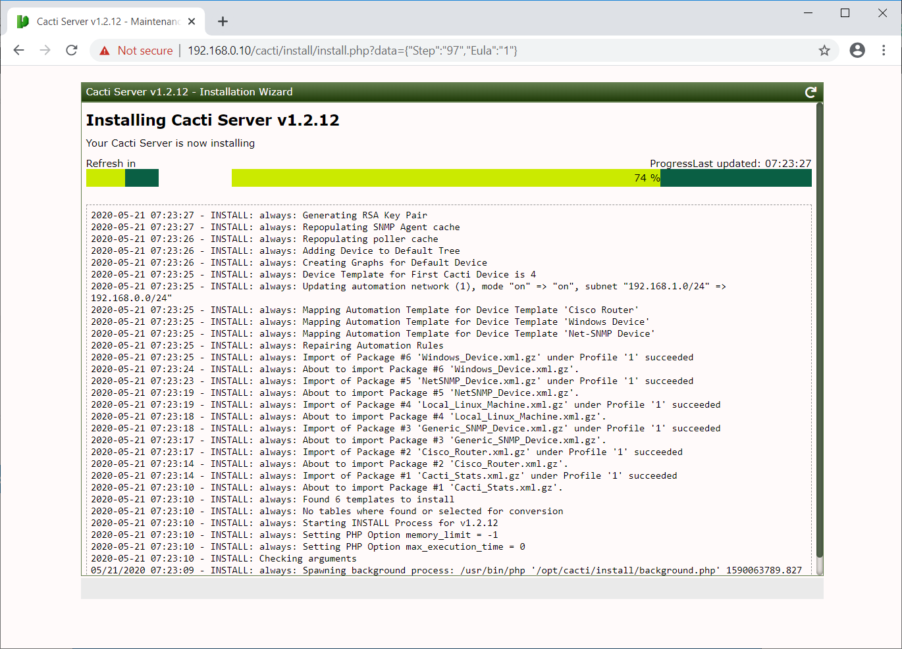The image size is (902, 649).
Task: Click 'Import of Package #5' succeeded line
Action: point(392,381)
